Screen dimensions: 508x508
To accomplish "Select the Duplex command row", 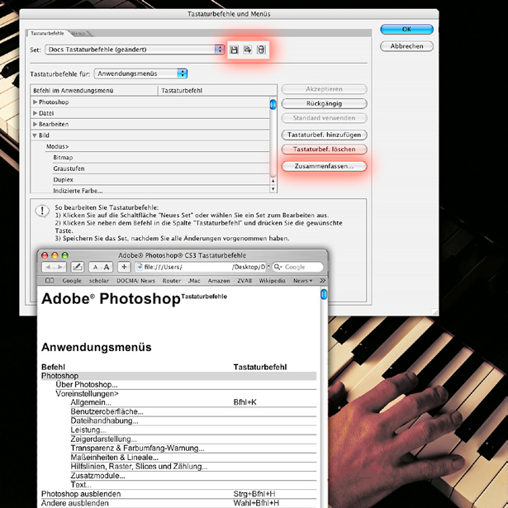I will pos(150,179).
